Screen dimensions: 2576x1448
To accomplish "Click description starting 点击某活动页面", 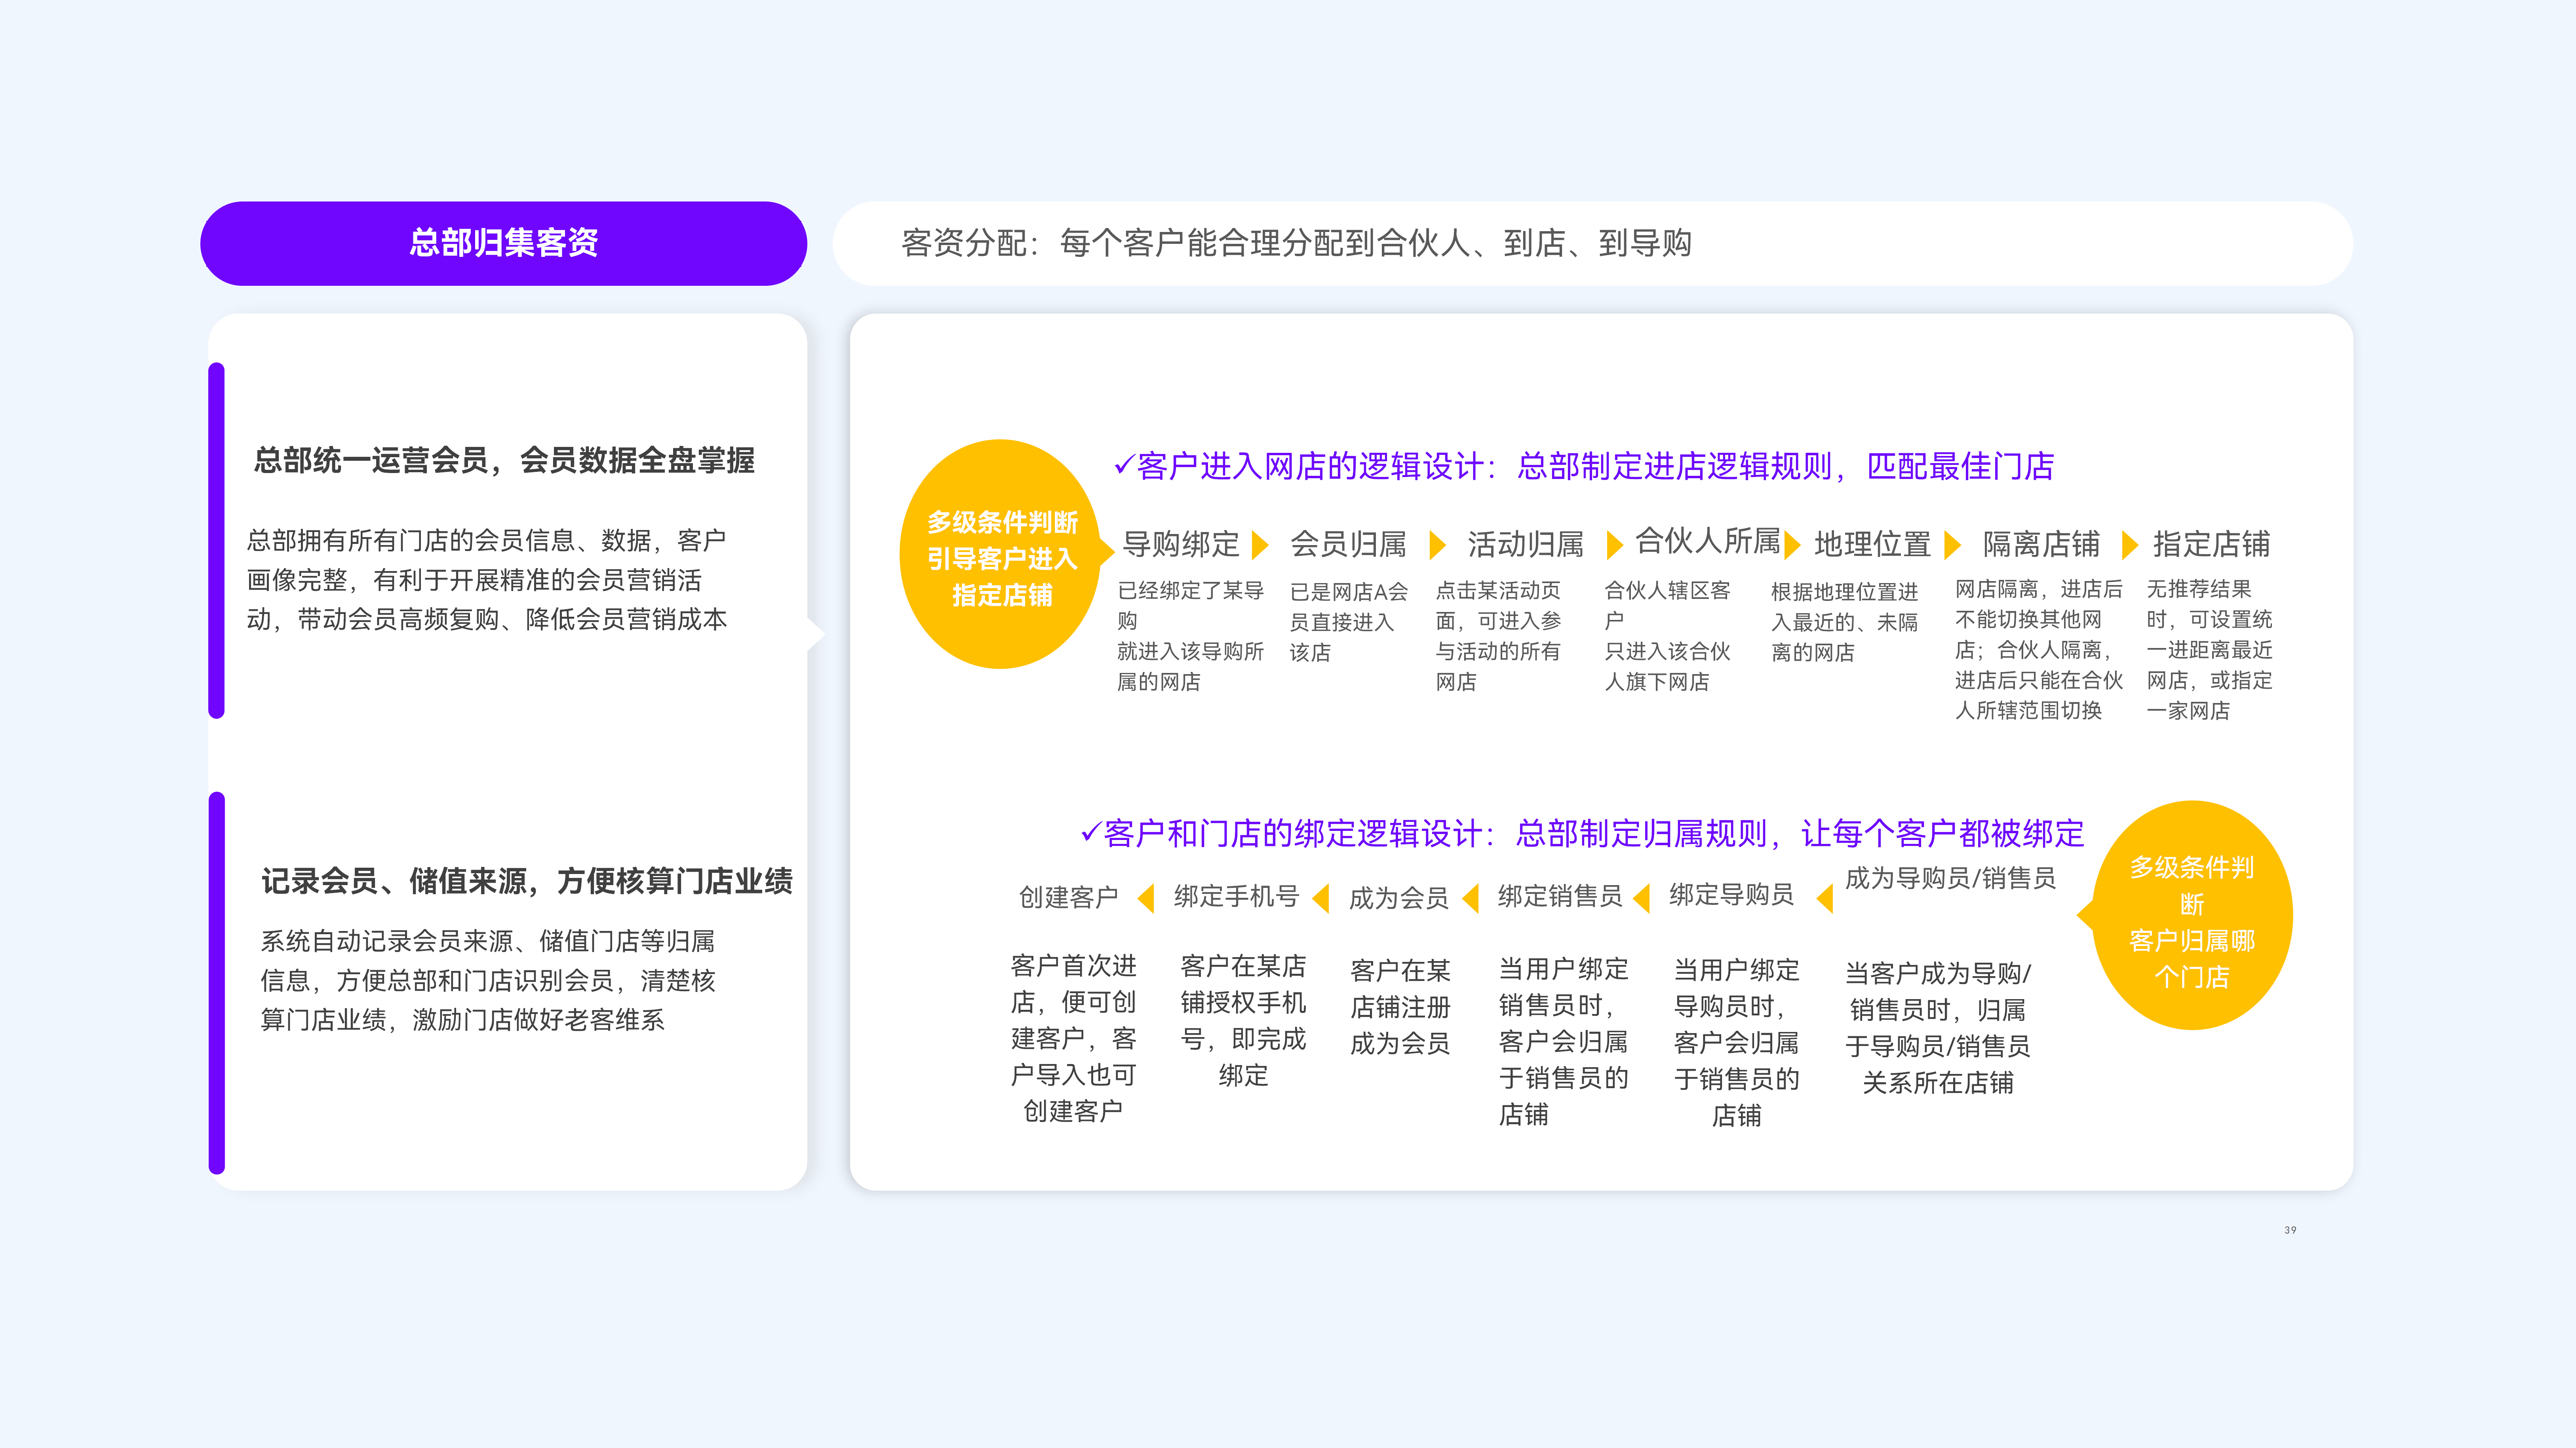I will [x=1497, y=636].
